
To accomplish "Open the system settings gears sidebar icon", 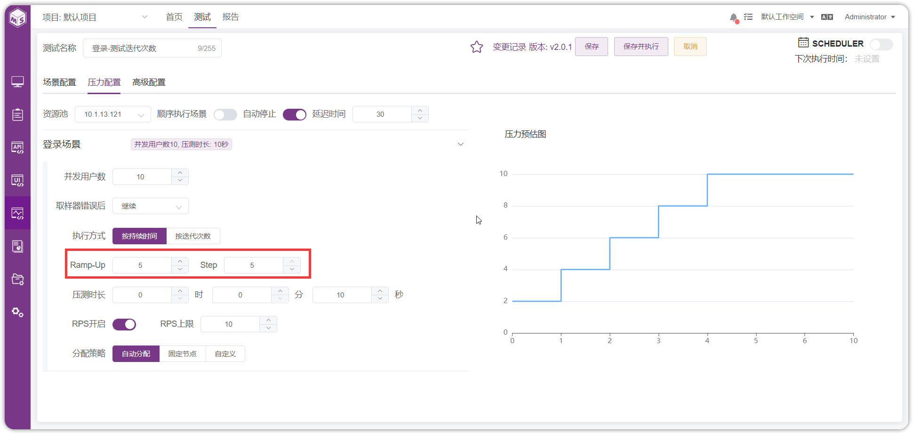I will tap(18, 312).
